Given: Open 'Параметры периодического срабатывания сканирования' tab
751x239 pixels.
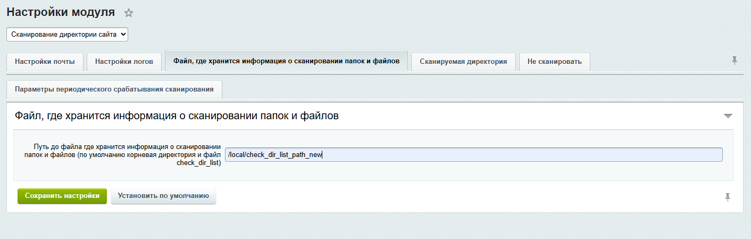Looking at the screenshot, I should pyautogui.click(x=114, y=89).
